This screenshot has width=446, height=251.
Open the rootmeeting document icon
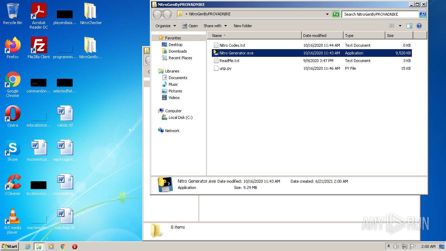click(65, 185)
